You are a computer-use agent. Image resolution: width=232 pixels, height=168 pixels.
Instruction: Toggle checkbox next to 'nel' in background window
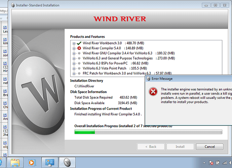pos(5,79)
